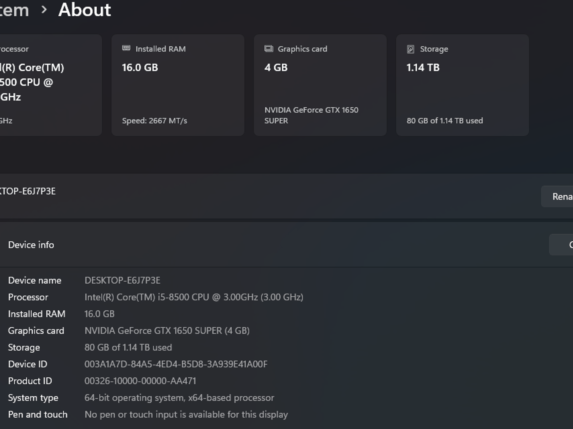Click the Storage drive icon

pos(410,49)
